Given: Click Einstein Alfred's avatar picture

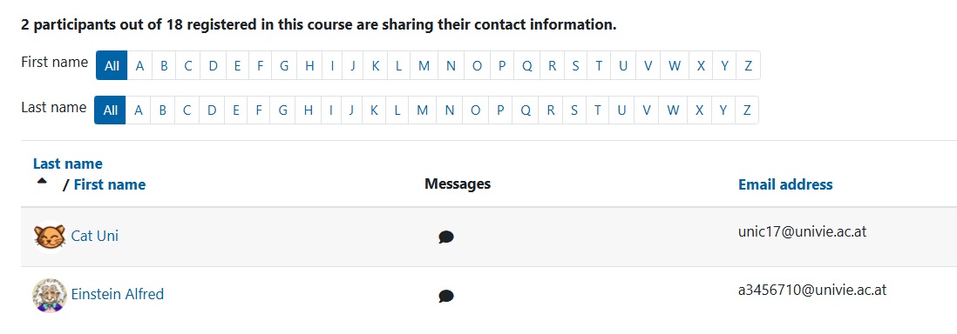Looking at the screenshot, I should tap(50, 296).
